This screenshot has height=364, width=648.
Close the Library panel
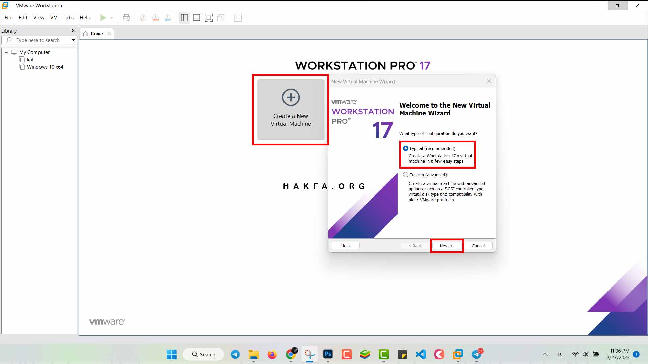pos(73,30)
